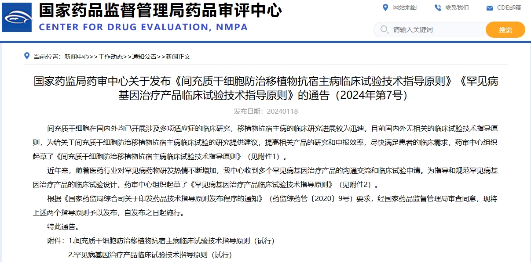This screenshot has height=262, width=531.
Task: Open attachment 1 间充质干细胞 guideline
Action: pyautogui.click(x=172, y=241)
